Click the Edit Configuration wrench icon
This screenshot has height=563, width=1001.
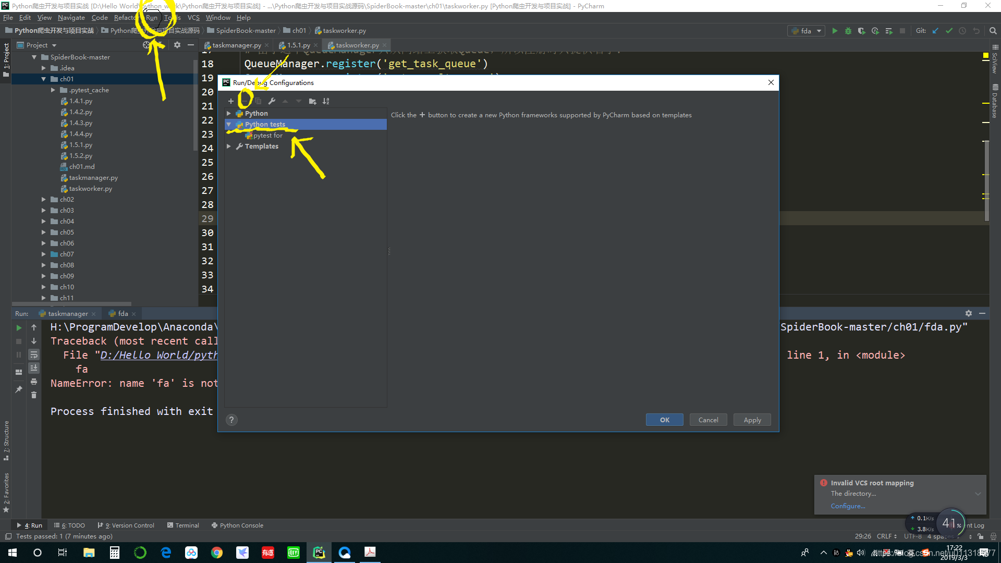271,101
